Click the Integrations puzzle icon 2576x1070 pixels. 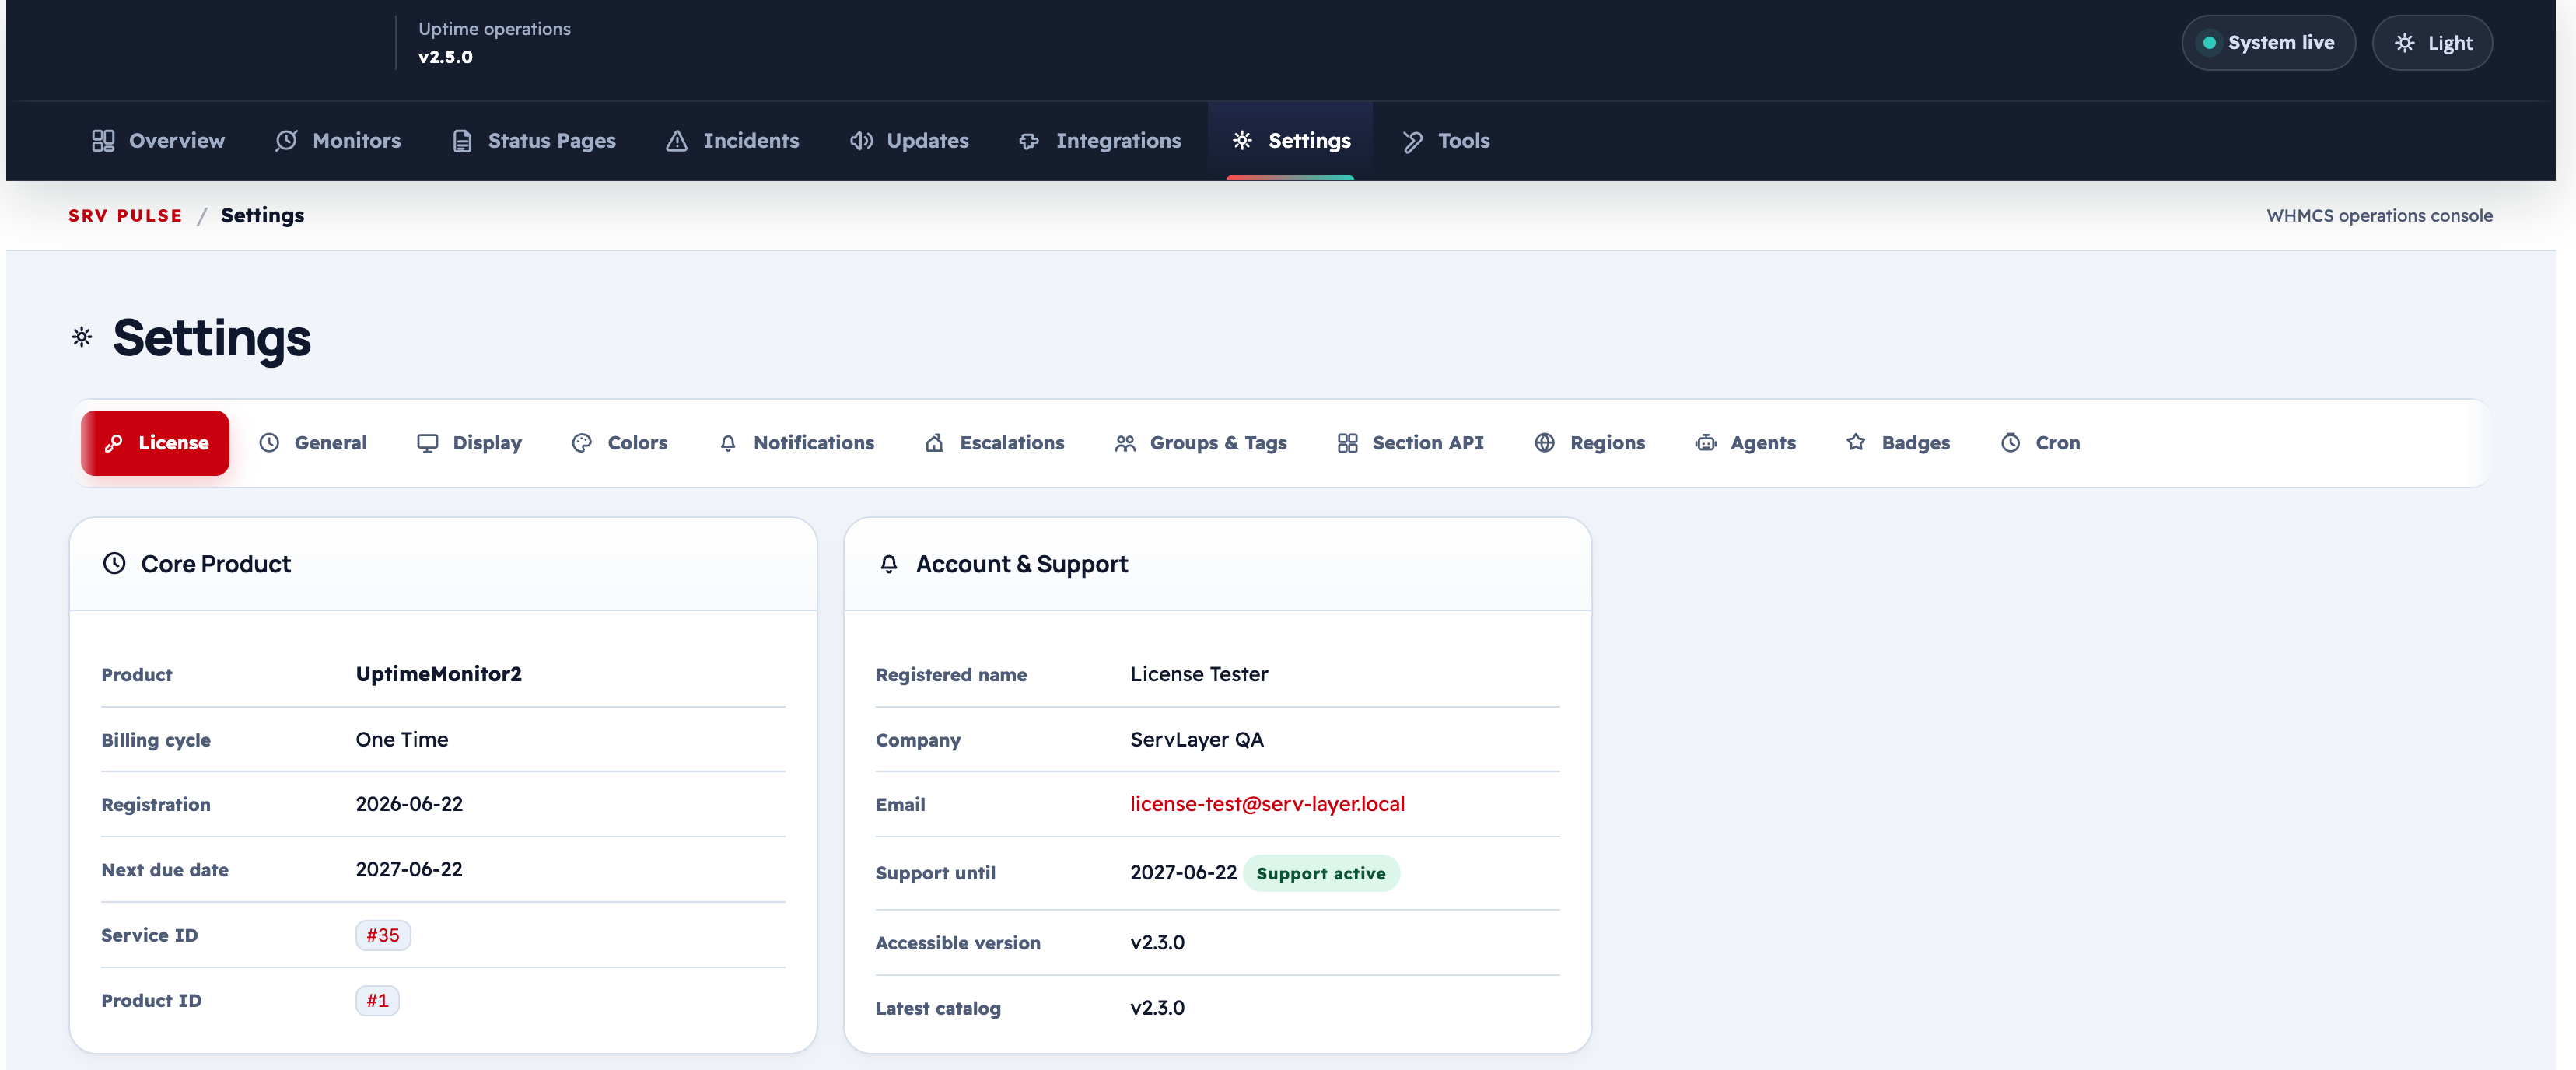coord(1029,141)
